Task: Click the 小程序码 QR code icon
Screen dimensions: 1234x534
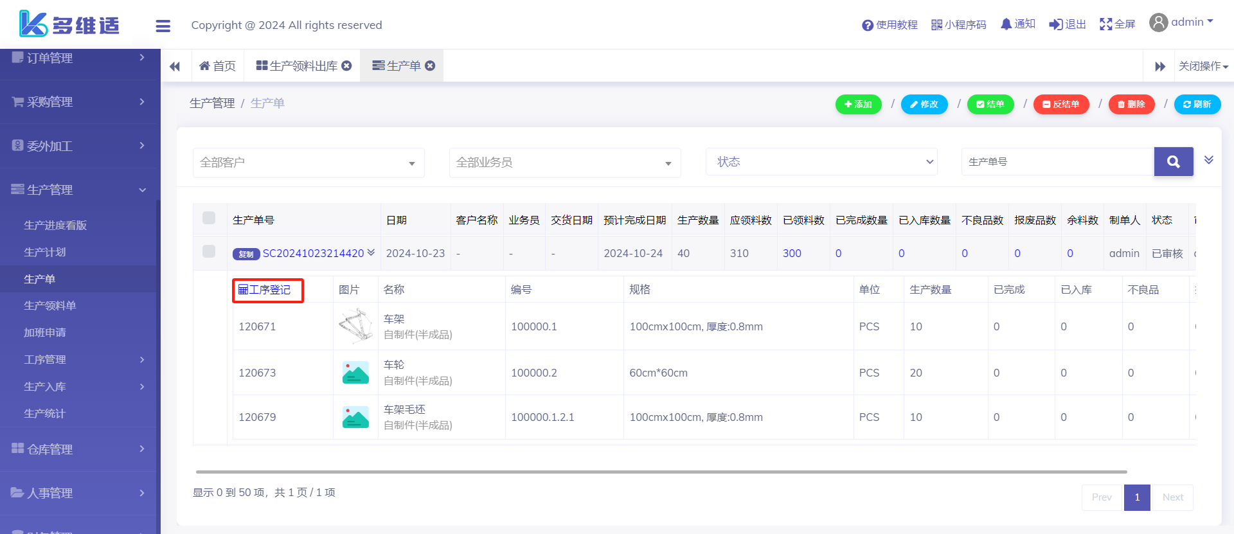Action: 936,25
